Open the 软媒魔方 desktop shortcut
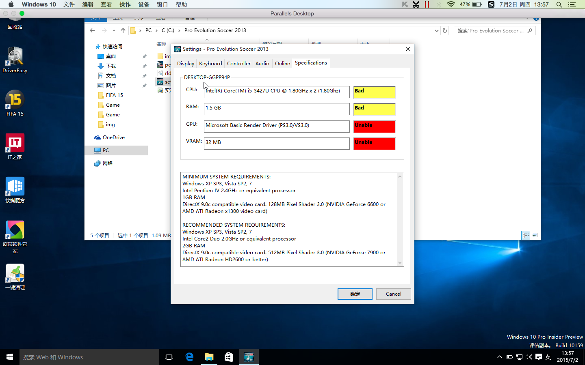This screenshot has height=365, width=585. [15, 190]
